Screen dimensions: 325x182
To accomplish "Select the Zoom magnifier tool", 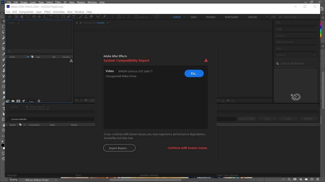I will [x=27, y=17].
